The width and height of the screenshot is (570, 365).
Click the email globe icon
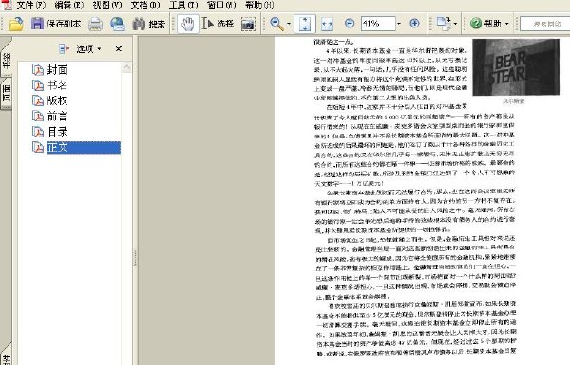pos(118,24)
